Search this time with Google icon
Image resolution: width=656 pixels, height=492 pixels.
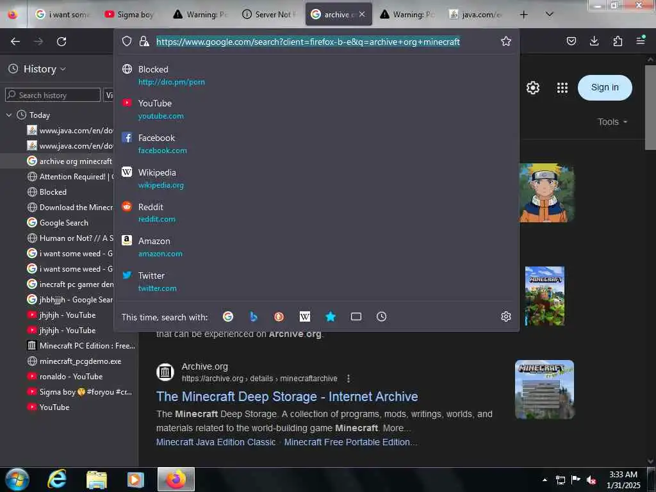[228, 316]
